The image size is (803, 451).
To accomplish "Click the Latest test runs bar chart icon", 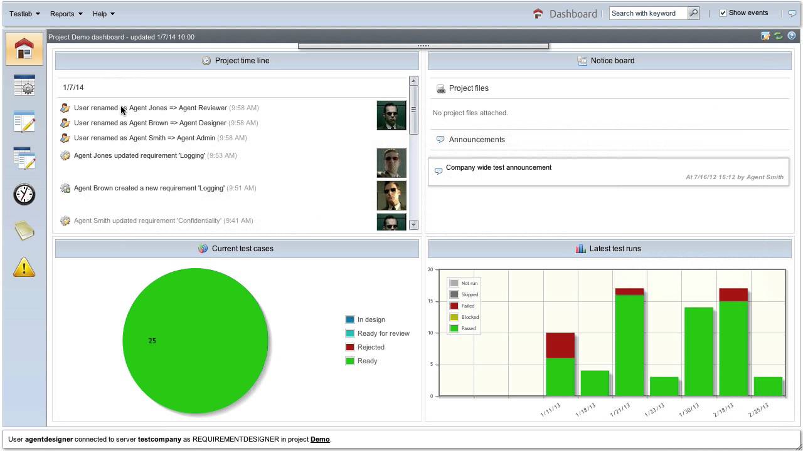I will pyautogui.click(x=580, y=249).
